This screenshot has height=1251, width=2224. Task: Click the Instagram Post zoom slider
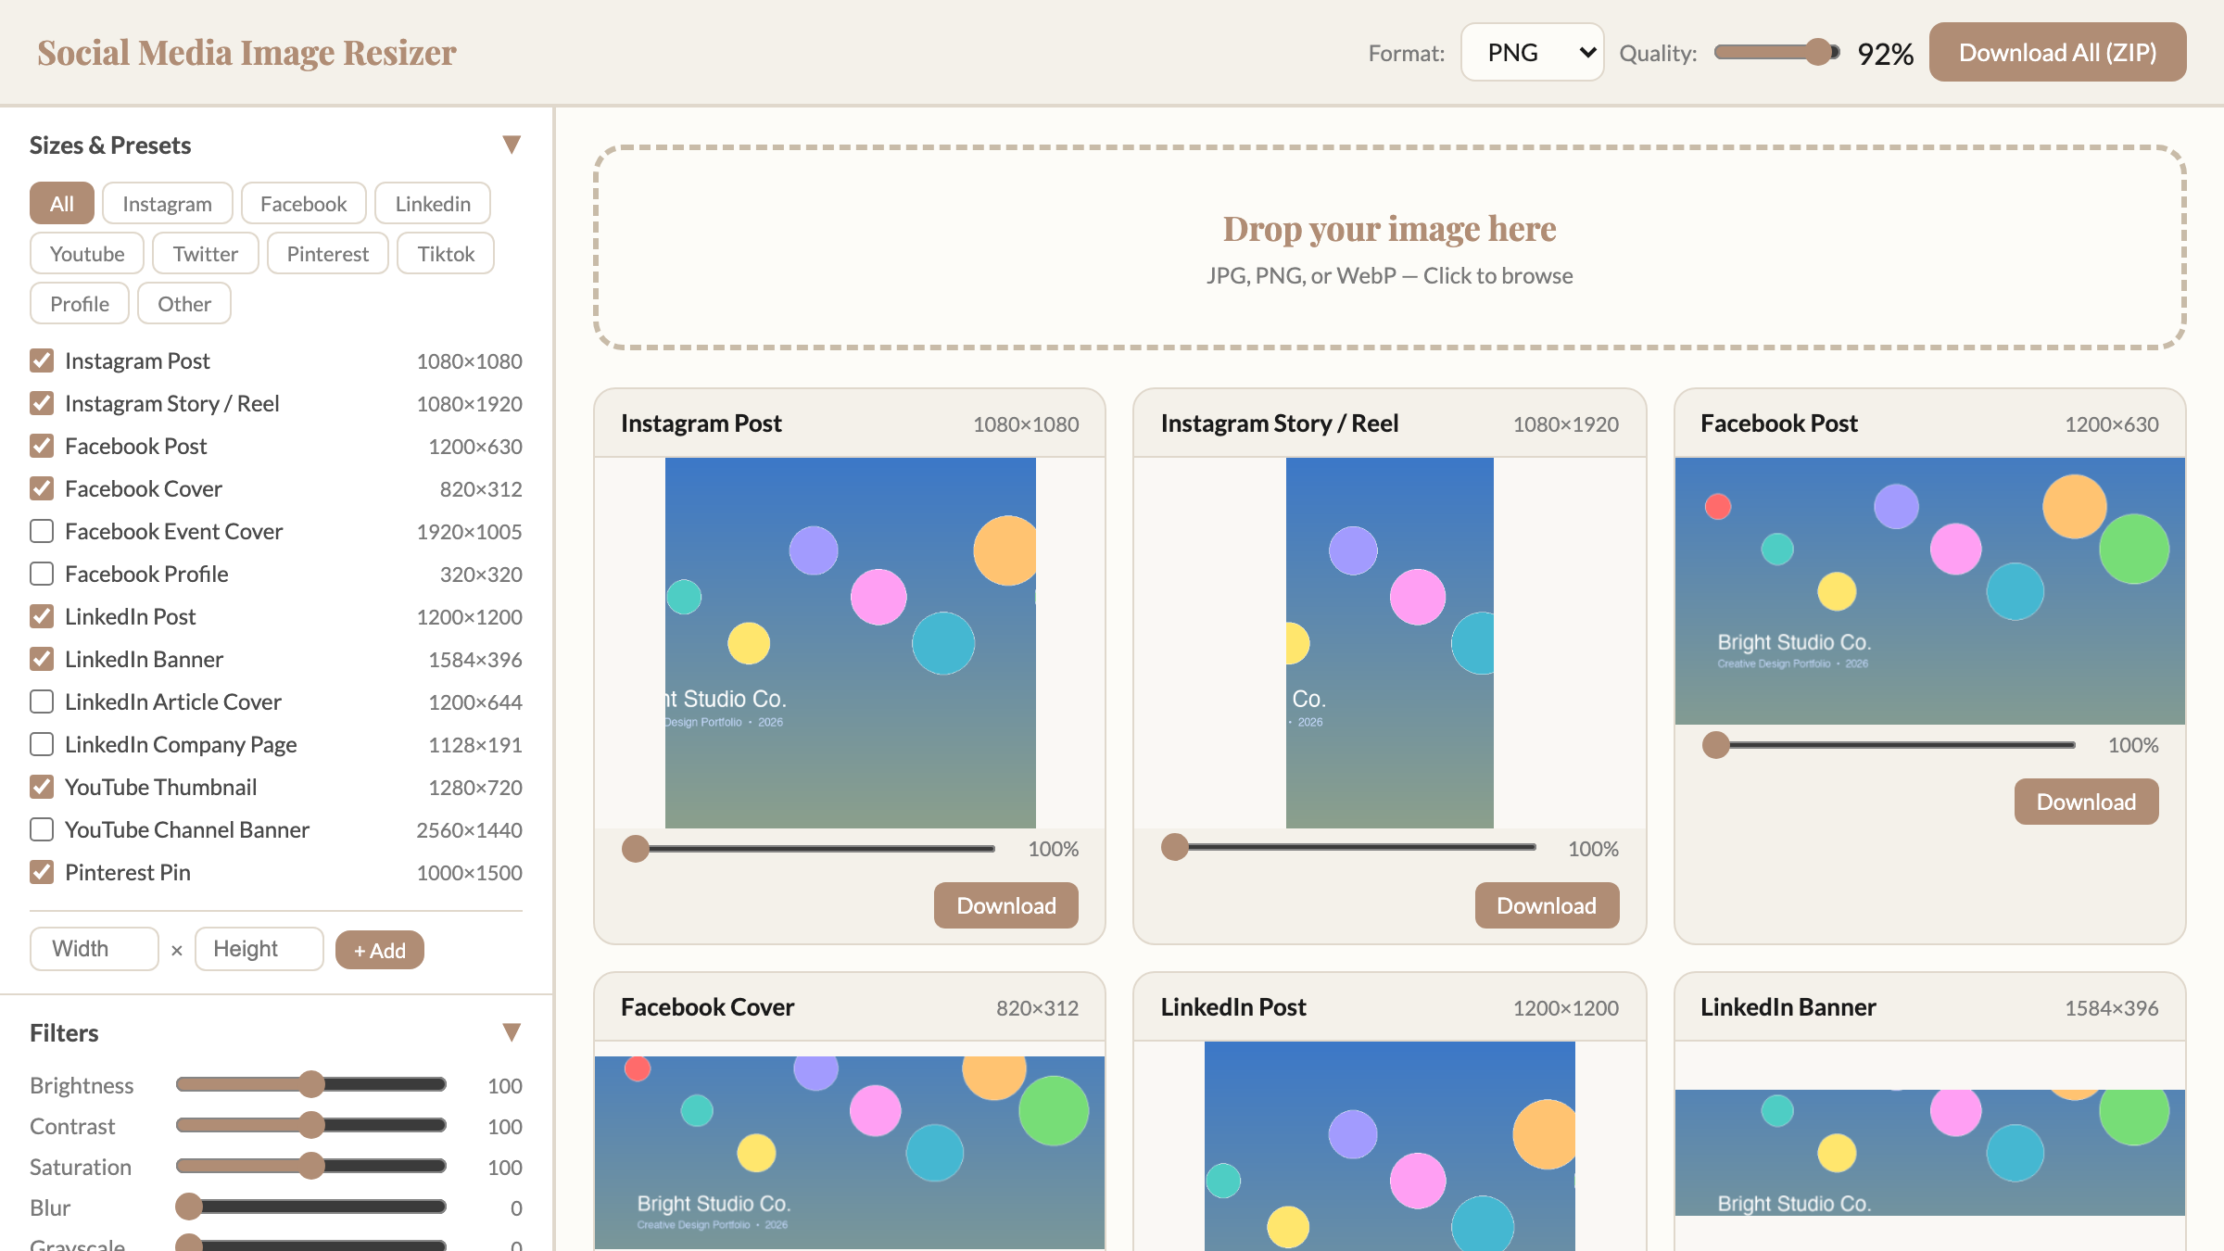[x=808, y=848]
